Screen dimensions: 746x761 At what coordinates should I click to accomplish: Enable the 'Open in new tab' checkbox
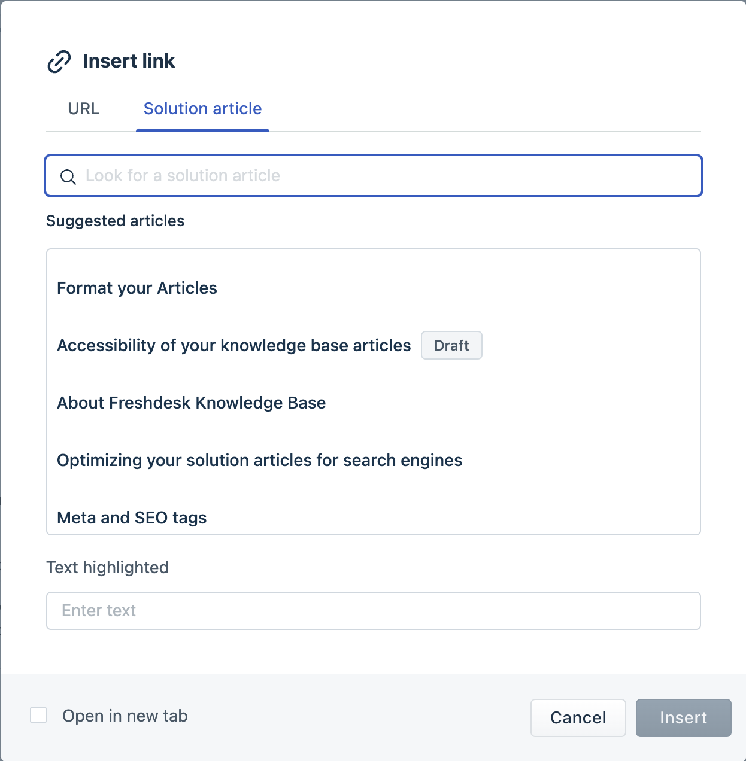pyautogui.click(x=38, y=715)
